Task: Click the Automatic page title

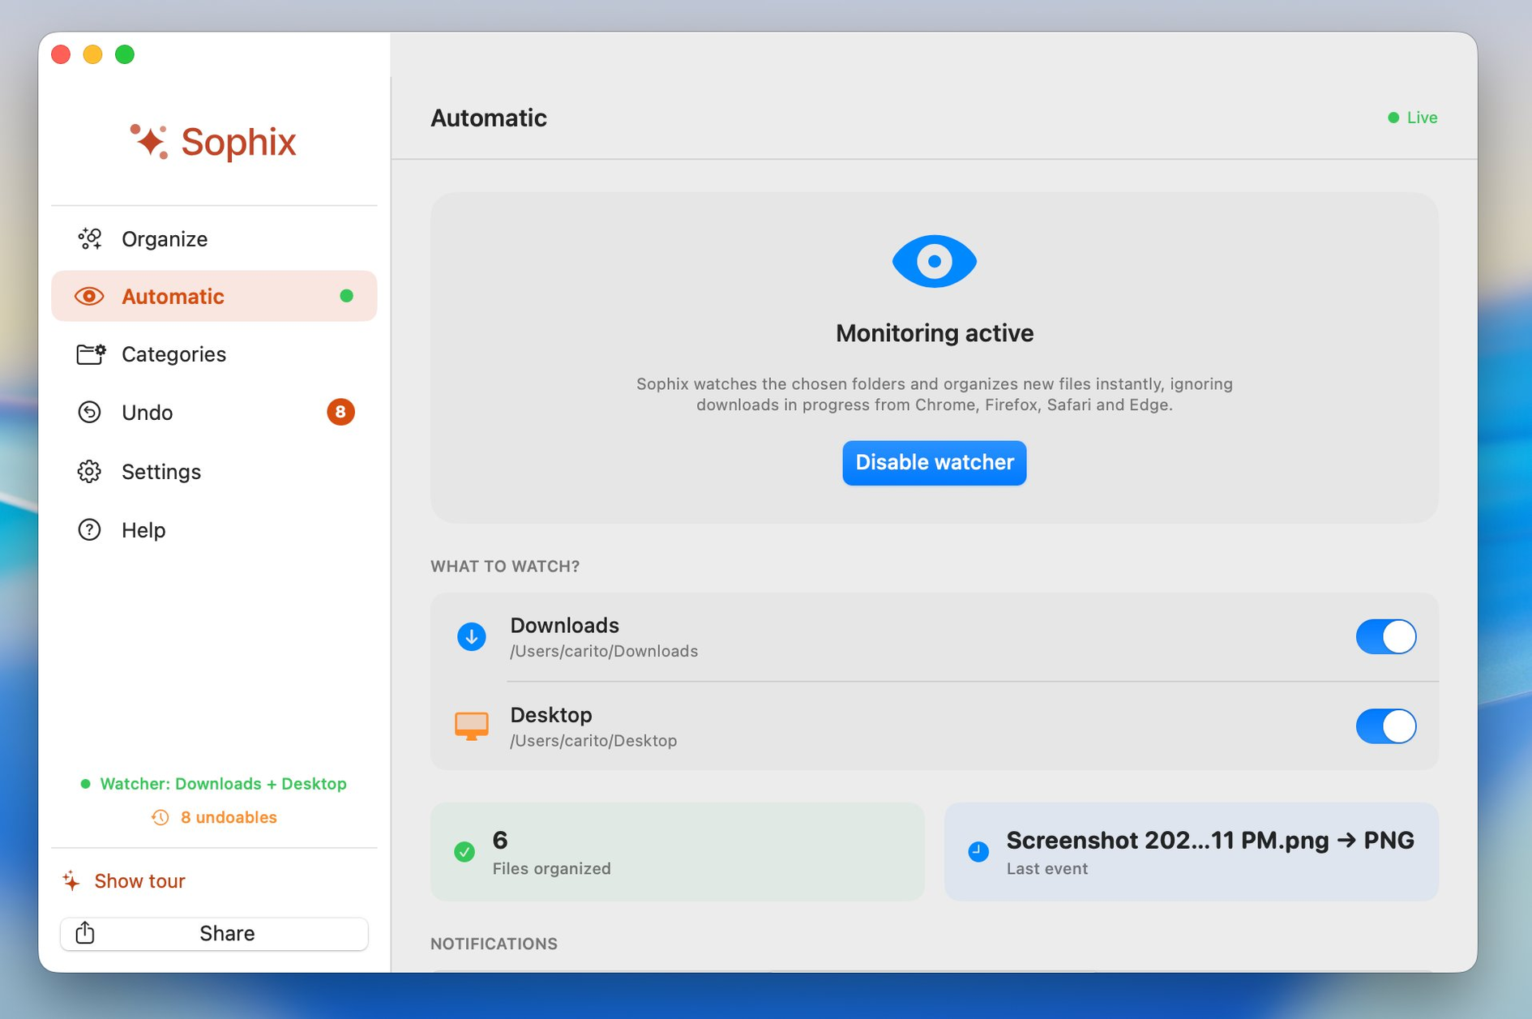Action: (489, 118)
